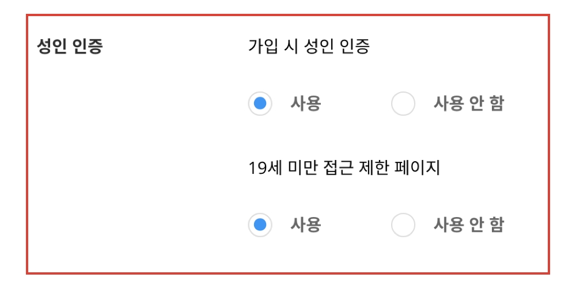Enable 가입 시 성인 인증 with the 사용 radio
576x289 pixels.
coord(260,104)
